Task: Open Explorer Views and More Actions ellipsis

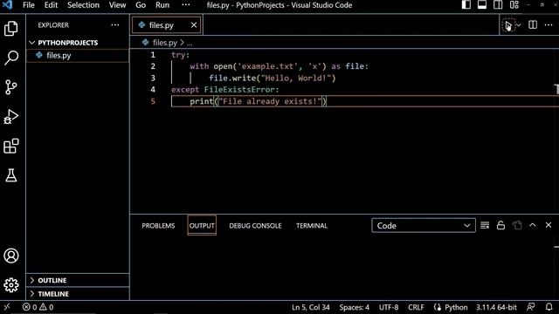Action: [x=115, y=25]
